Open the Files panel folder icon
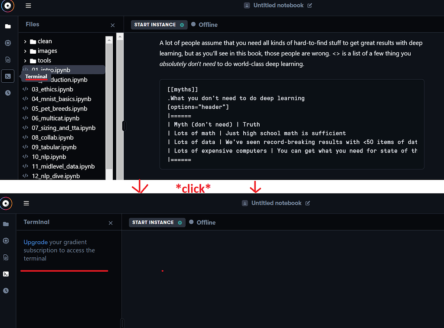The image size is (444, 328). tap(8, 26)
